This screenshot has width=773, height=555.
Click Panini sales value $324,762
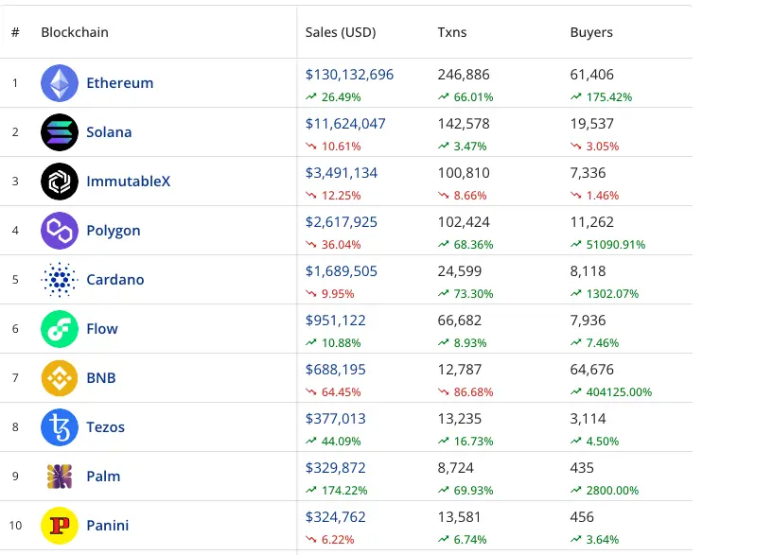click(x=336, y=517)
